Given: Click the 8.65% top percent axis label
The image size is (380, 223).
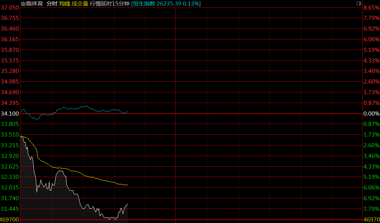Looking at the screenshot, I should 371,8.
